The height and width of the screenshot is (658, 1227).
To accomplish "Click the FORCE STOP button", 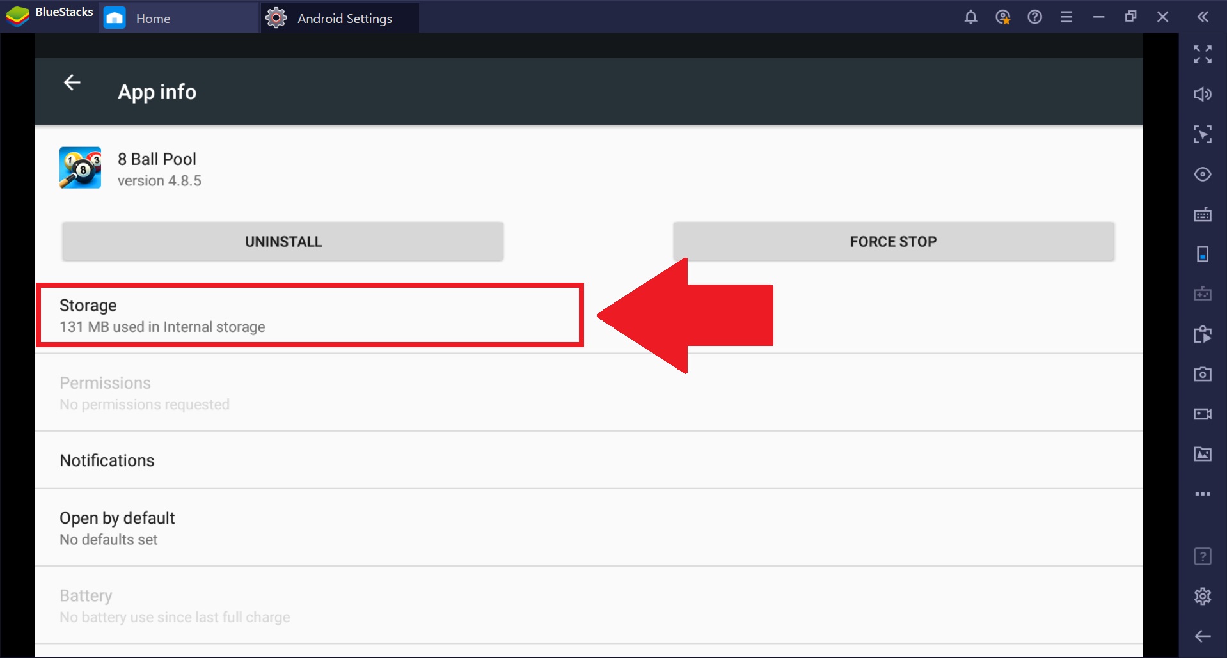I will point(894,241).
